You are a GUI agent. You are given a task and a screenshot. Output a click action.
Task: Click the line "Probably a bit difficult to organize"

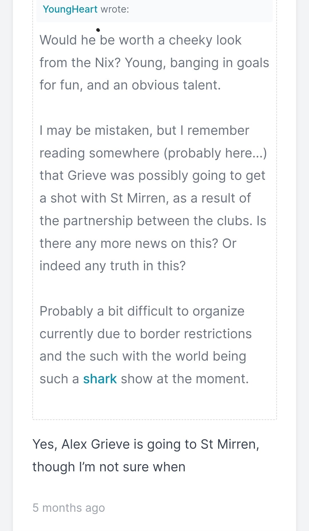click(x=142, y=311)
